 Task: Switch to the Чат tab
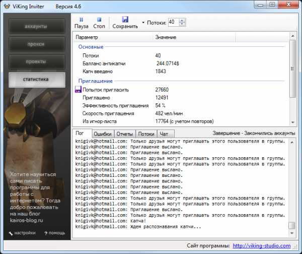coord(166,134)
